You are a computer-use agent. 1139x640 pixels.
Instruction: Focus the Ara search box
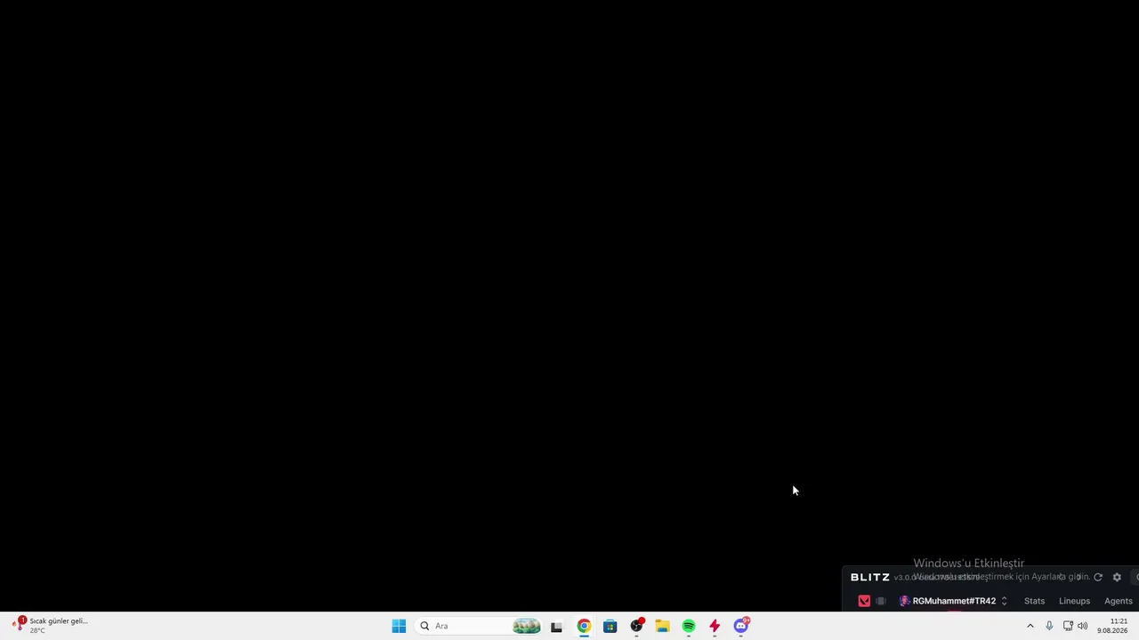coord(479,626)
